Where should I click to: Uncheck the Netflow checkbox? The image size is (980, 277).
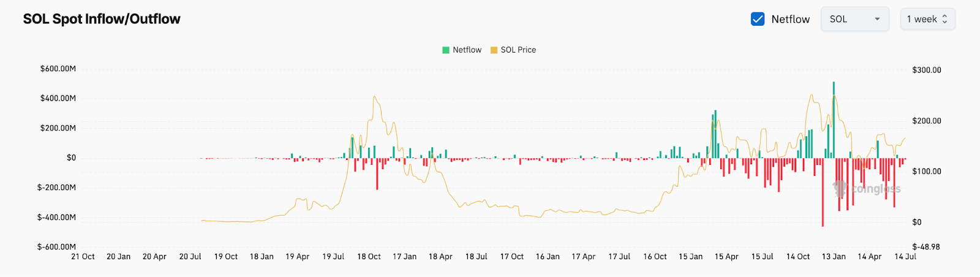pos(758,19)
